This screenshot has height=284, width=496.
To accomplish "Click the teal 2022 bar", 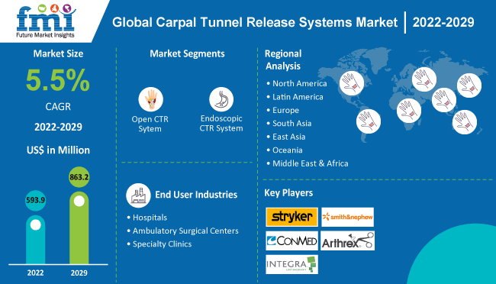I will click(35, 240).
